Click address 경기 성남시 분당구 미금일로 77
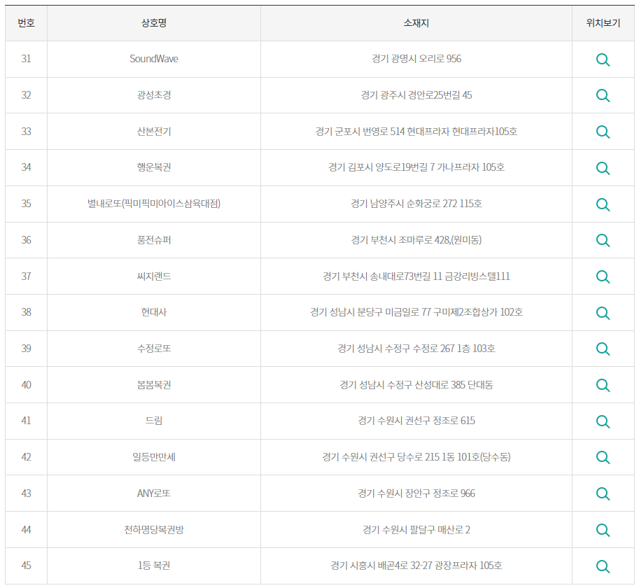The height and width of the screenshot is (588, 639). click(x=370, y=311)
